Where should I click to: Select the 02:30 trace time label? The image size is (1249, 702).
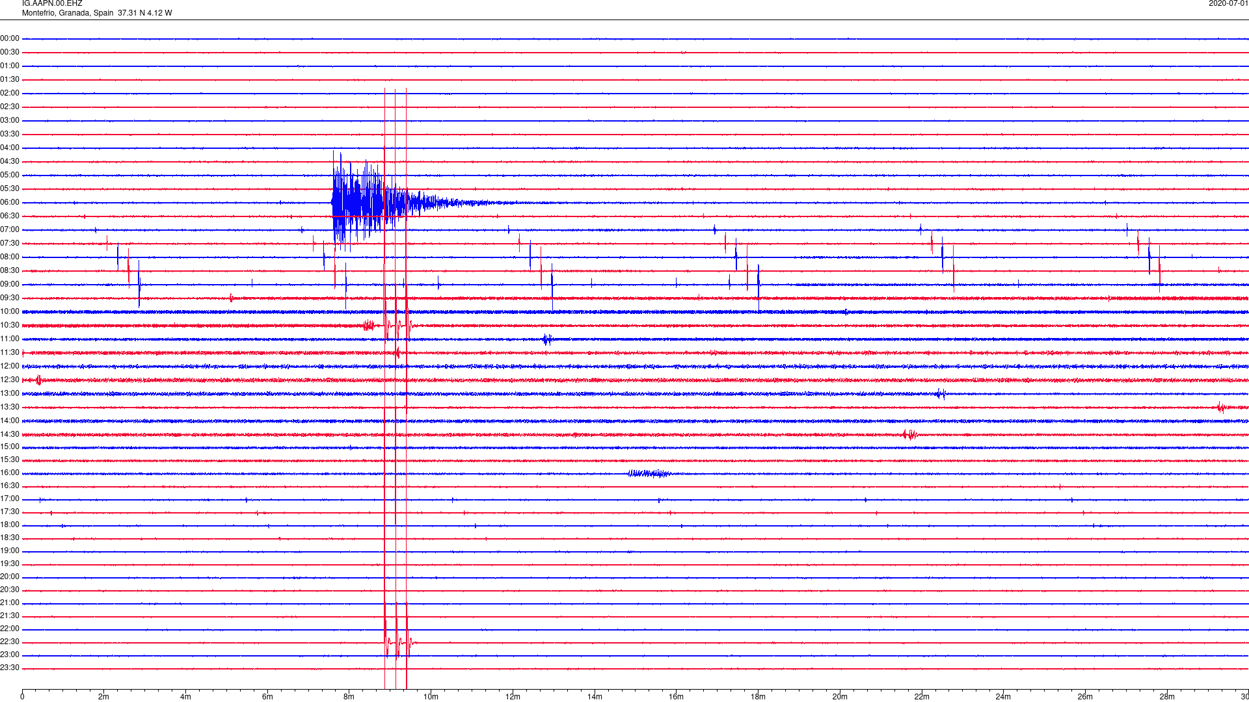(x=10, y=107)
